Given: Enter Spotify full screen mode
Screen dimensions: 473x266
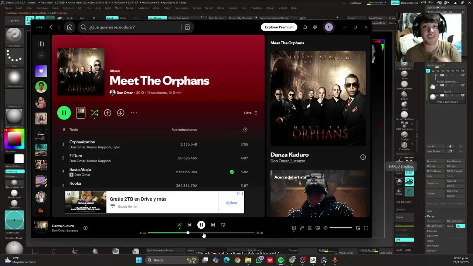Looking at the screenshot, I should (x=366, y=228).
